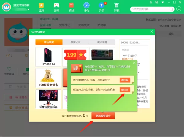This screenshot has height=137, width=184.
Task: Click the grid apps icon in title bar
Action: (x=157, y=2)
